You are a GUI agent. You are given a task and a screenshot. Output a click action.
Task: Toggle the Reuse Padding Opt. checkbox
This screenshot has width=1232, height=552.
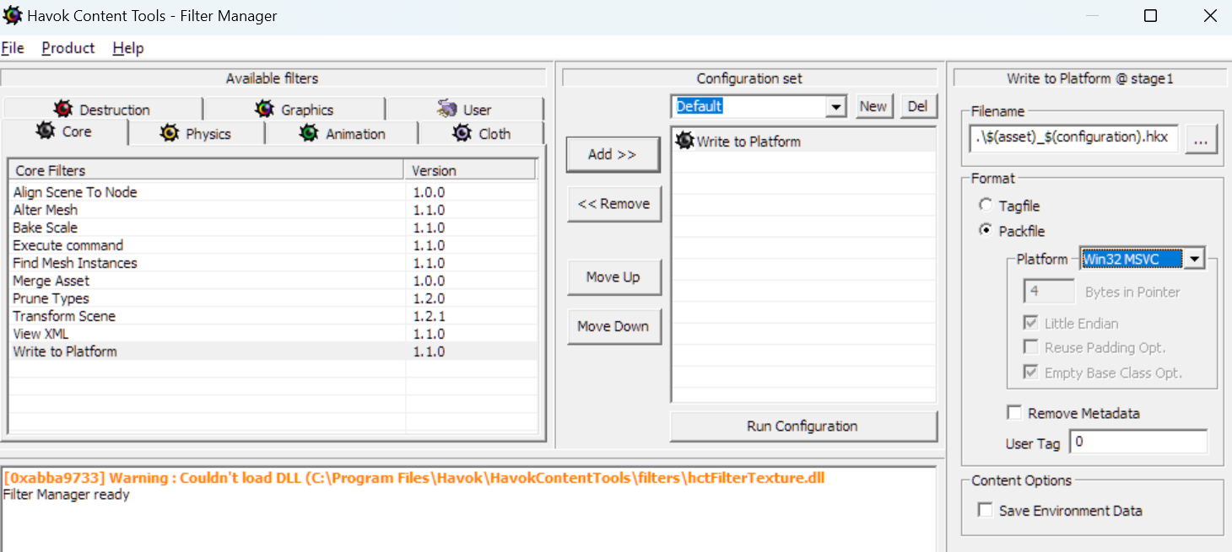1030,347
